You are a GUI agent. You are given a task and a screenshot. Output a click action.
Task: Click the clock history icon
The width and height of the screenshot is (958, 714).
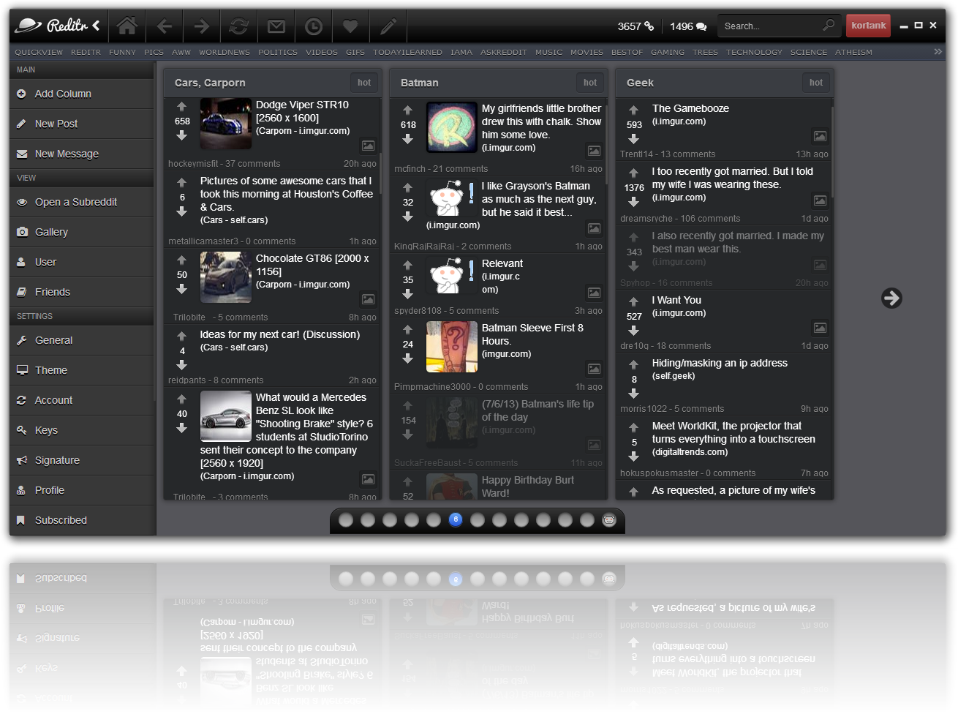pyautogui.click(x=313, y=26)
